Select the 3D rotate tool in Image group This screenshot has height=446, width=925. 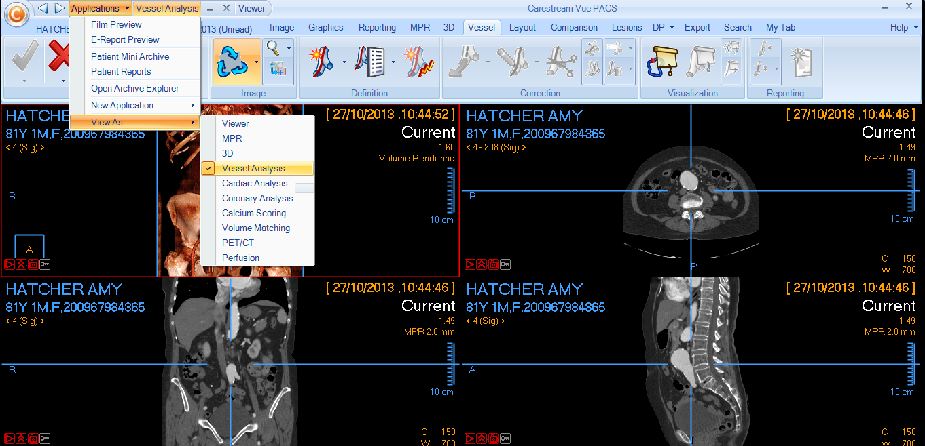coord(232,62)
